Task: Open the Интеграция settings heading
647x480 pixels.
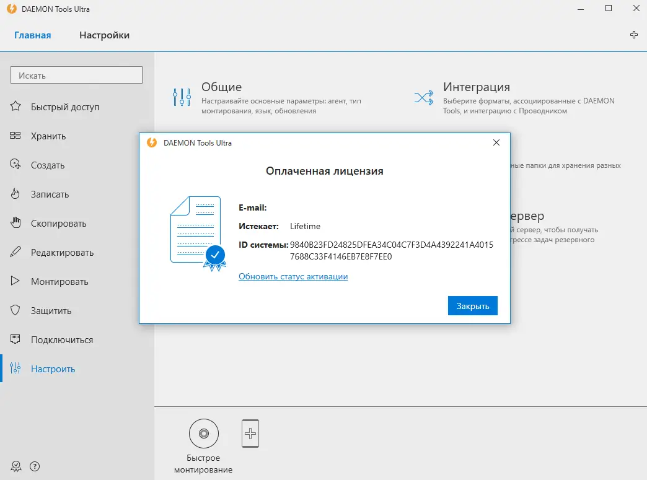Action: tap(477, 87)
